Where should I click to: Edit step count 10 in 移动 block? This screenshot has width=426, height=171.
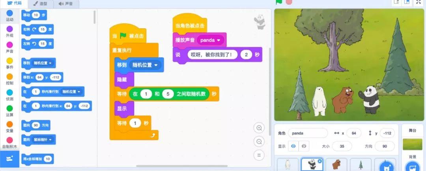tap(35, 15)
